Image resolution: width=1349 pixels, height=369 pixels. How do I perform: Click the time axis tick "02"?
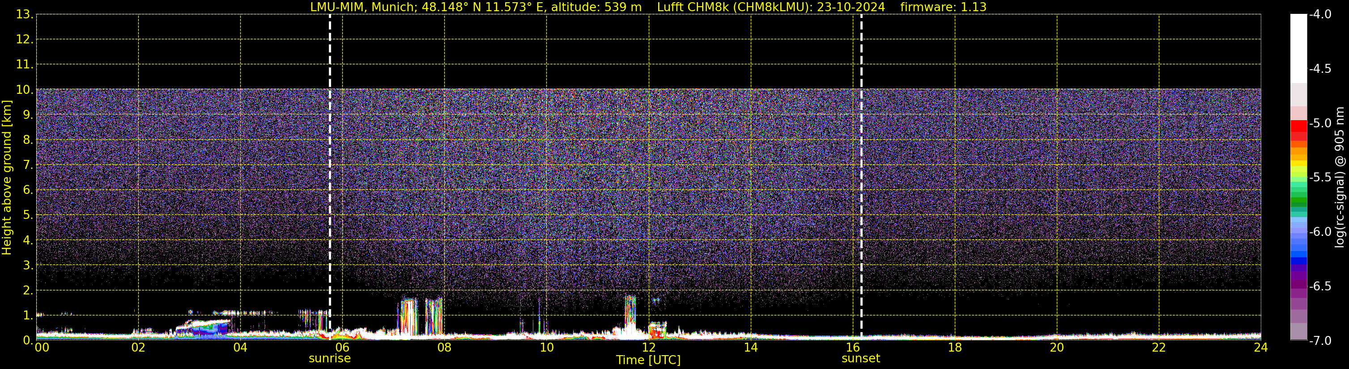pyautogui.click(x=138, y=348)
